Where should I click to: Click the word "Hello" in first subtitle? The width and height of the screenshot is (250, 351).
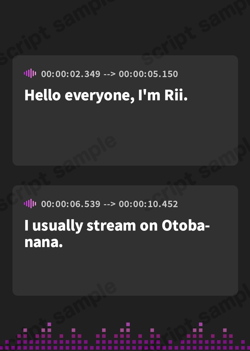pos(42,95)
